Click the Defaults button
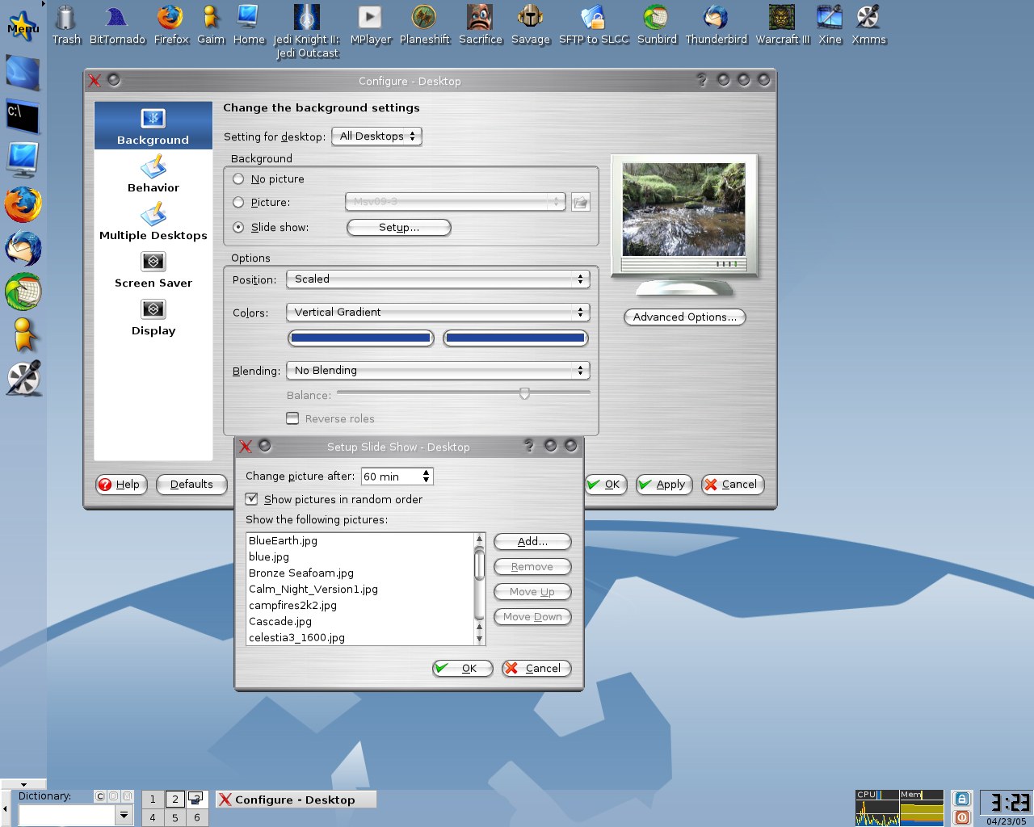The image size is (1034, 827). 191,485
